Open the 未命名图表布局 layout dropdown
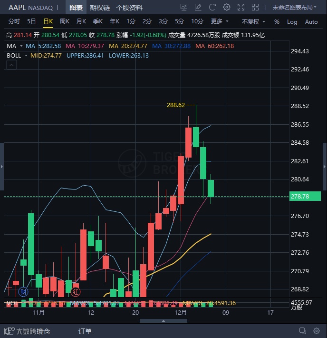Image resolution: width=327 pixels, height=338 pixels. [x=294, y=8]
